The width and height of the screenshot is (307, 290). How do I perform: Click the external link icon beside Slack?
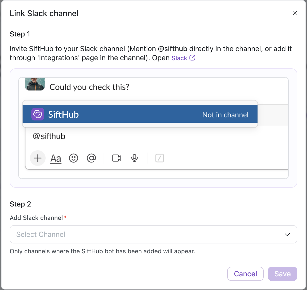[193, 58]
